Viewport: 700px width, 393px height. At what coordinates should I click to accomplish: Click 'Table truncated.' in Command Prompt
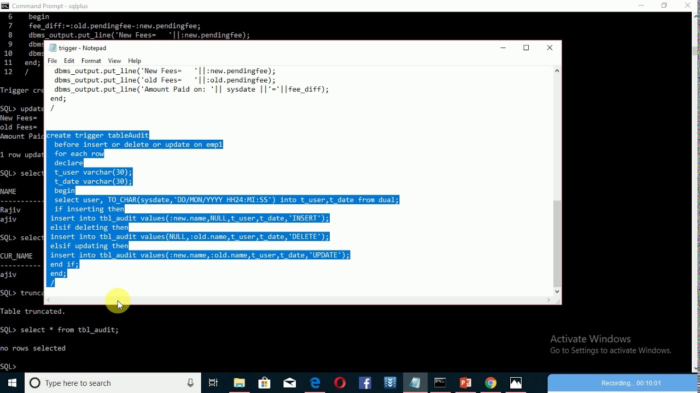[33, 312]
